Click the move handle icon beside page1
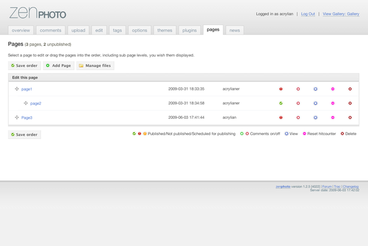This screenshot has height=246, width=368. (x=16, y=89)
